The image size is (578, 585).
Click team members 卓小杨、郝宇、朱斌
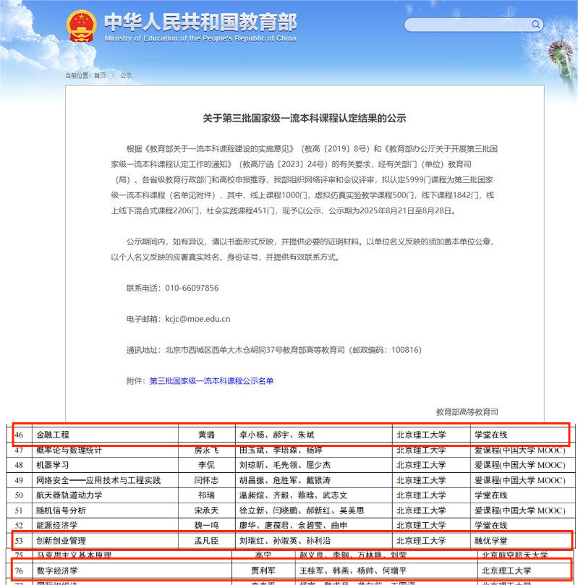(x=276, y=435)
